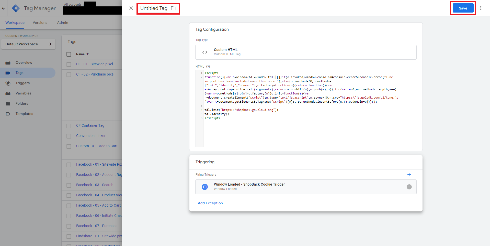Click inside the HTML code editor

click(301, 108)
